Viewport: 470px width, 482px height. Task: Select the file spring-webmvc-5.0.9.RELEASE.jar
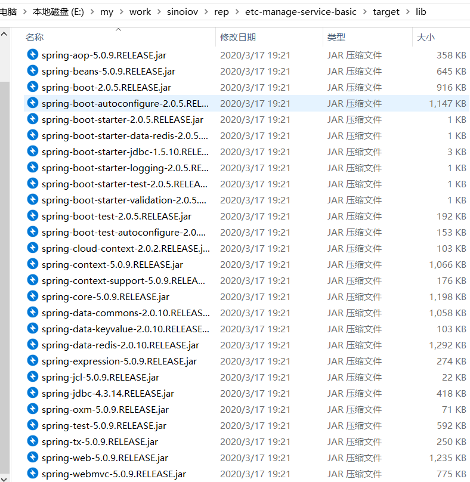[114, 474]
